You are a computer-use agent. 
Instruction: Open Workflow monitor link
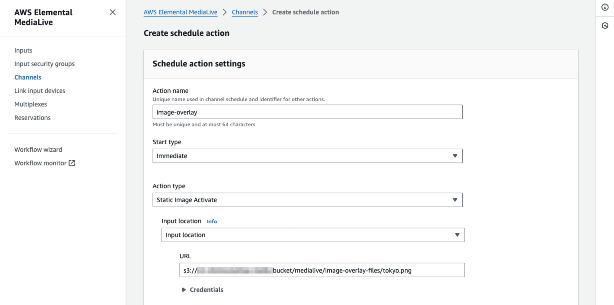click(x=41, y=163)
